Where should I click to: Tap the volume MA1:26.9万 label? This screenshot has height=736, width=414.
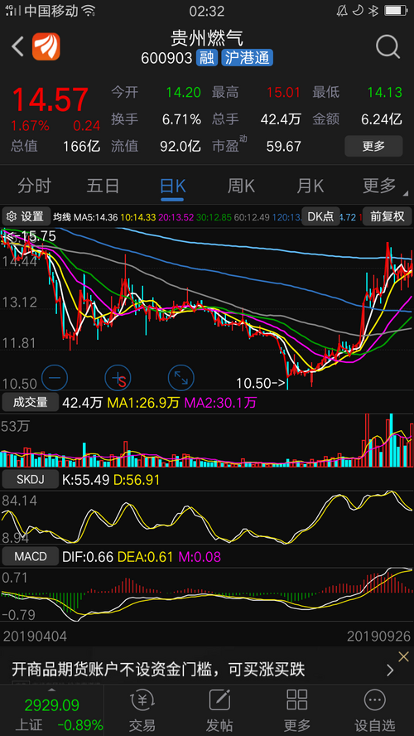click(143, 402)
